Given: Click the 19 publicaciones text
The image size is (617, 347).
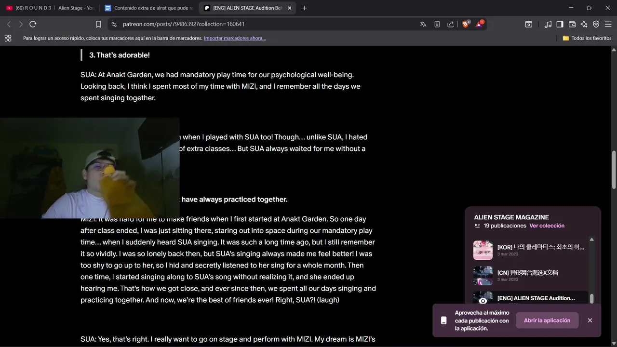Looking at the screenshot, I should 505,226.
